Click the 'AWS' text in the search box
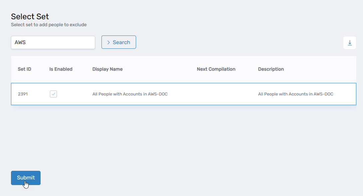This screenshot has height=196, width=363. pyautogui.click(x=20, y=42)
